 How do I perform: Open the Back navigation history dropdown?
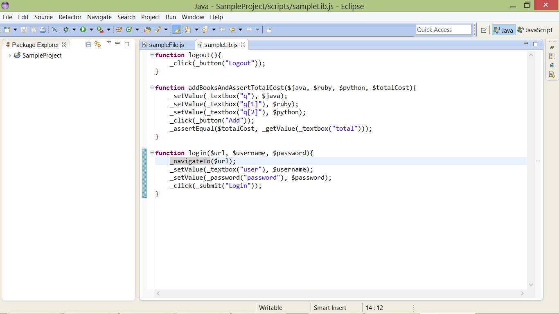tap(239, 29)
